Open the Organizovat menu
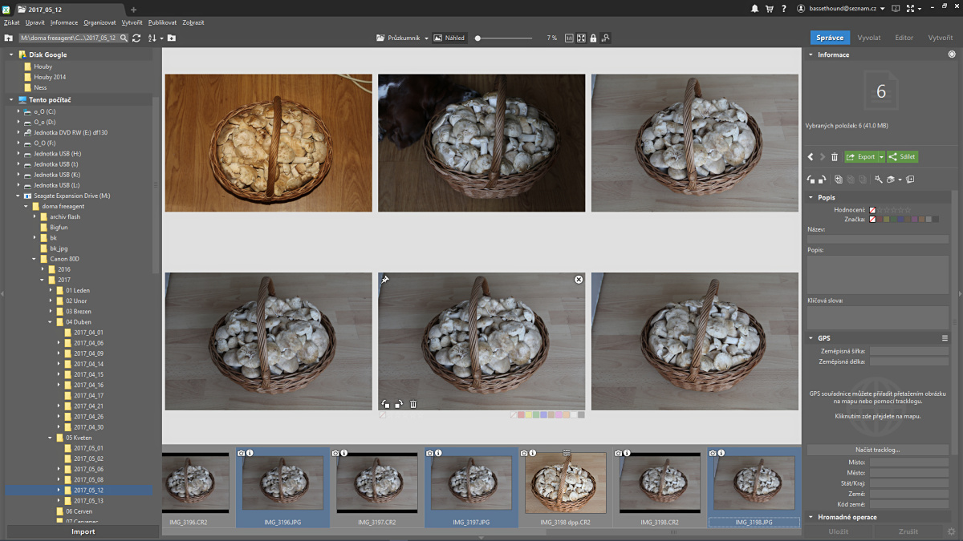Viewport: 963px width, 541px height. pos(100,22)
